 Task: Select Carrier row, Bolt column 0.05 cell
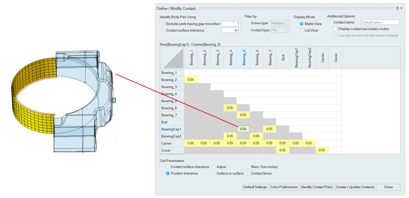(283, 143)
